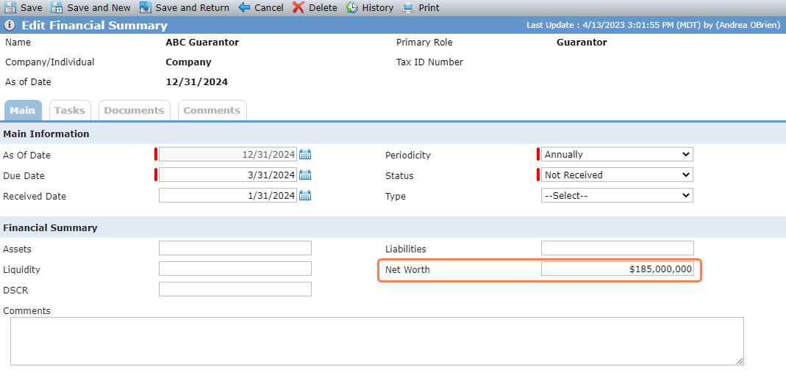The image size is (786, 383).
Task: Click inside the Comments text area
Action: click(377, 341)
